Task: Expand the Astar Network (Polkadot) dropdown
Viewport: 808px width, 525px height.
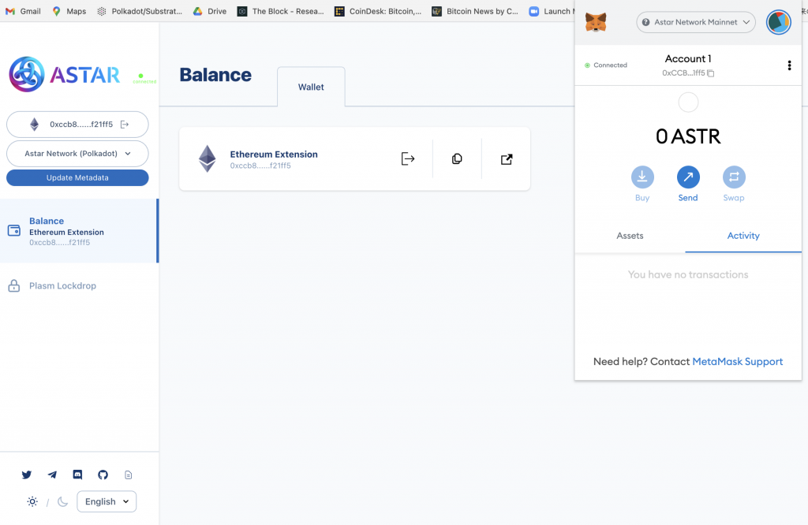Action: click(77, 154)
